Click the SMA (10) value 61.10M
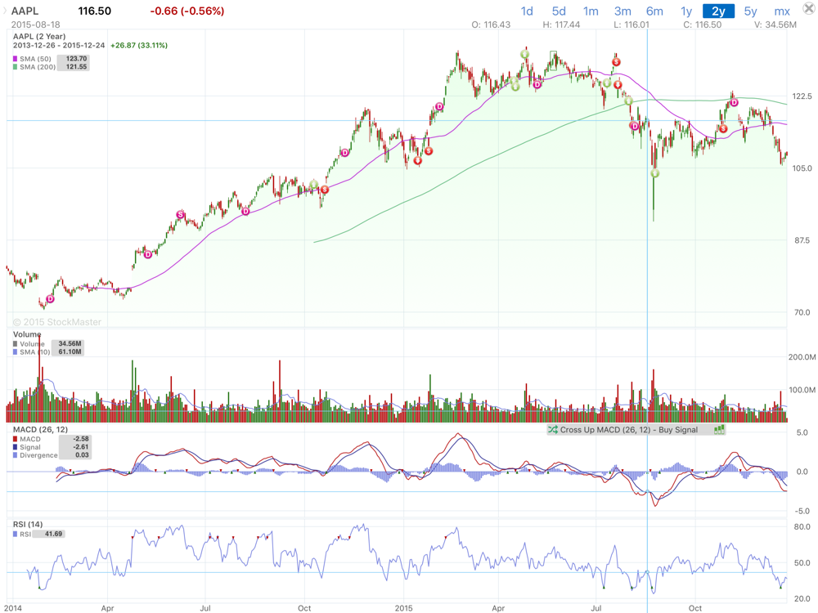Image resolution: width=818 pixels, height=613 pixels. click(x=70, y=351)
